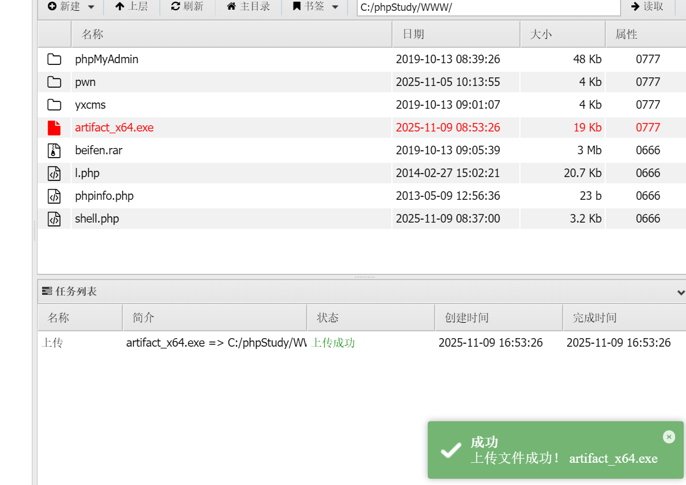Click the 2025-11-09 08:37:00 date for shell.php
This screenshot has height=485, width=686.
coord(448,219)
